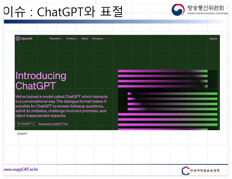Open the Safety nav item
The height and width of the screenshot is (179, 232).
pos(85,38)
